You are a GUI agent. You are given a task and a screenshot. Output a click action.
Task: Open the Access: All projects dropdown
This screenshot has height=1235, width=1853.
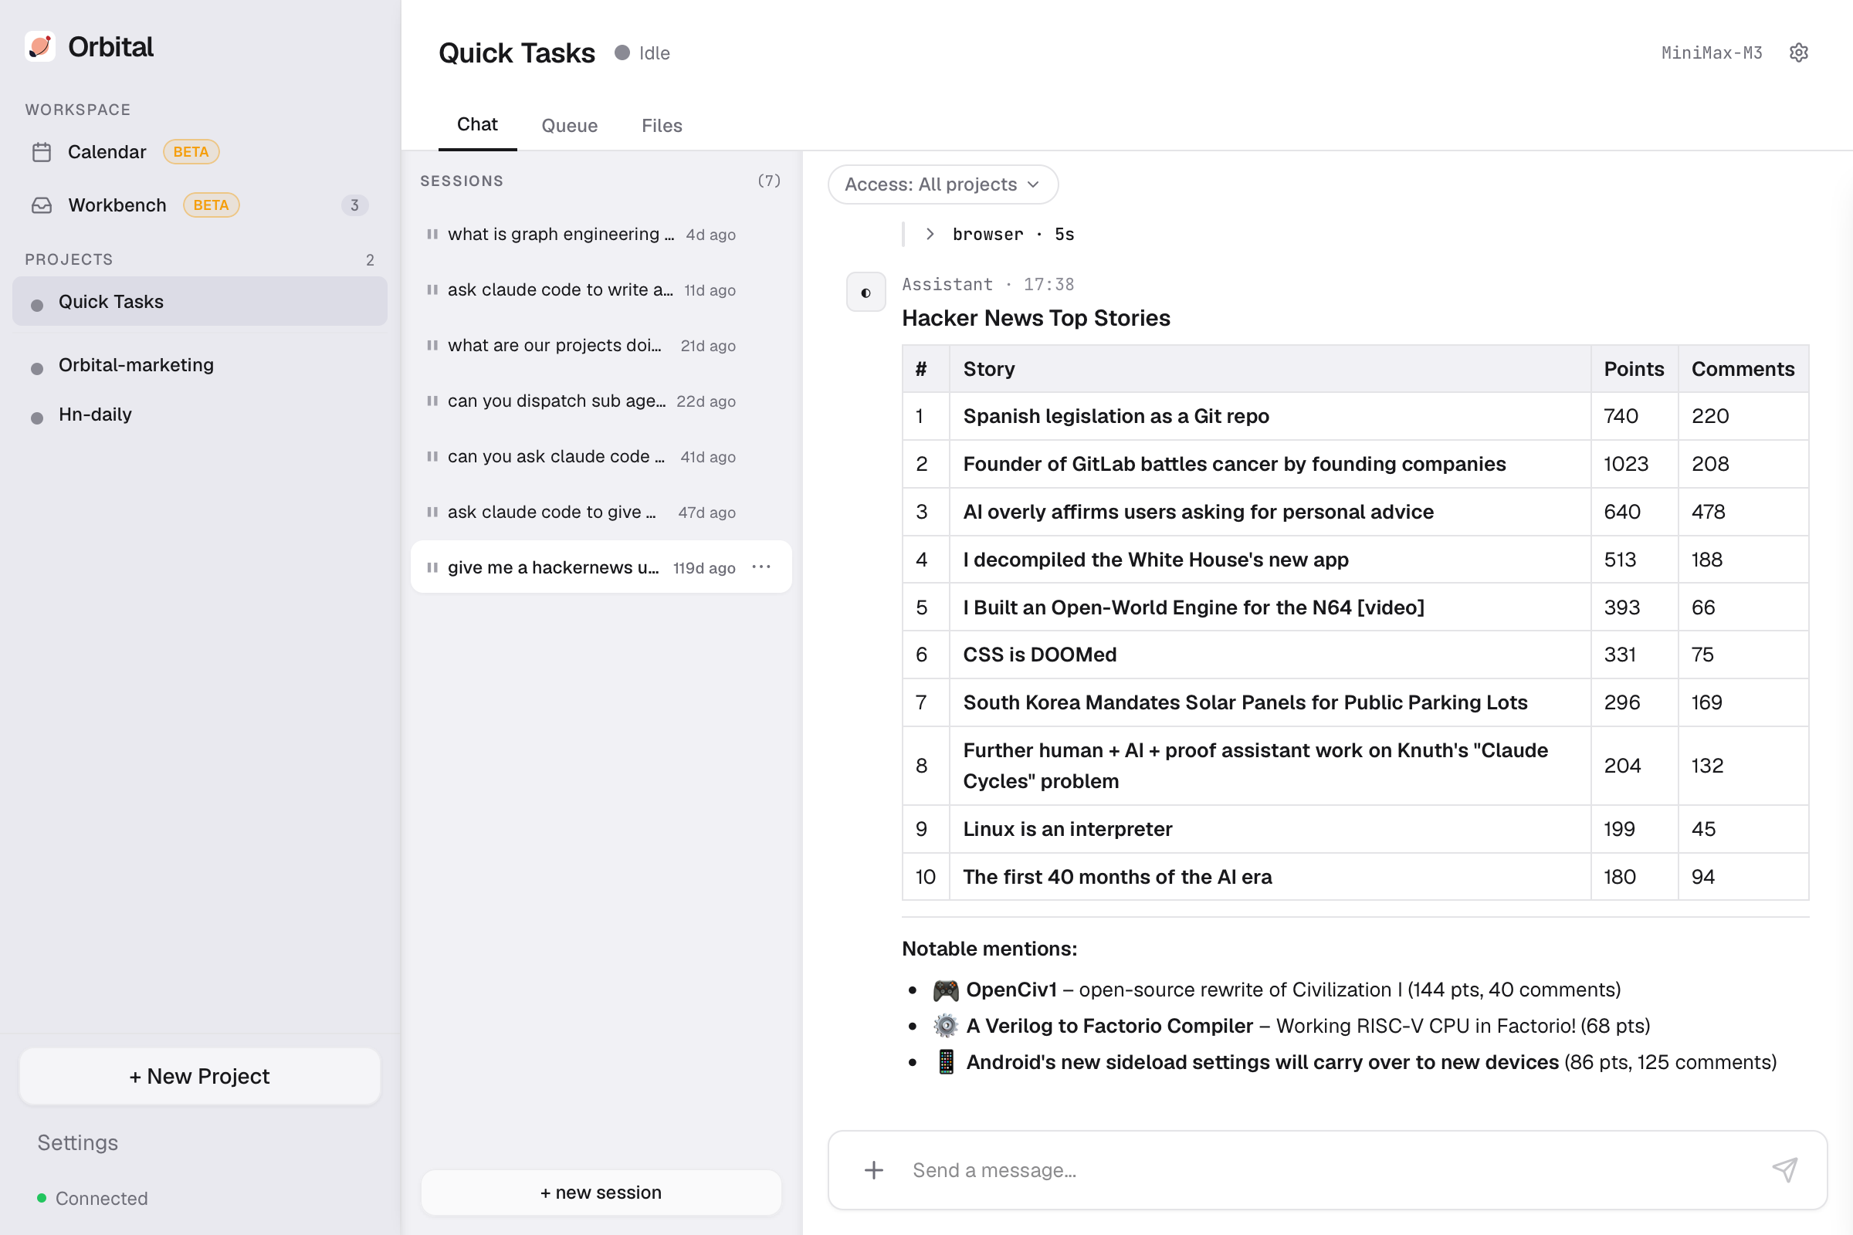[x=943, y=184]
